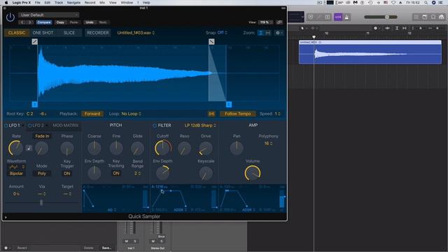This screenshot has height=252, width=448.
Task: Open the media browser icon
Action: point(442,17)
